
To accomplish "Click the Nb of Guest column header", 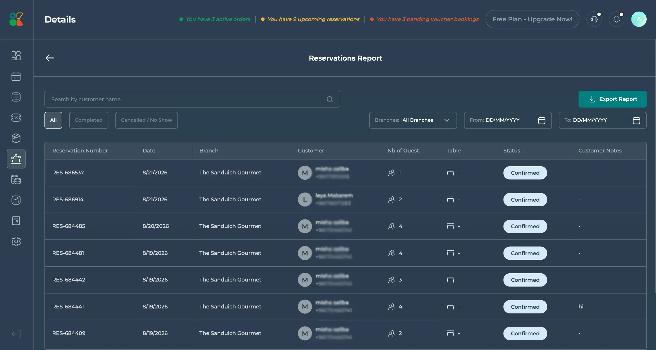I will 403,151.
